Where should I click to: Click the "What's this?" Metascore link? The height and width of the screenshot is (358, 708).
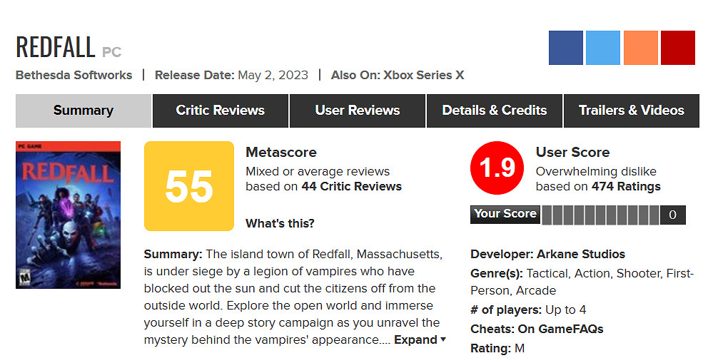pyautogui.click(x=280, y=223)
